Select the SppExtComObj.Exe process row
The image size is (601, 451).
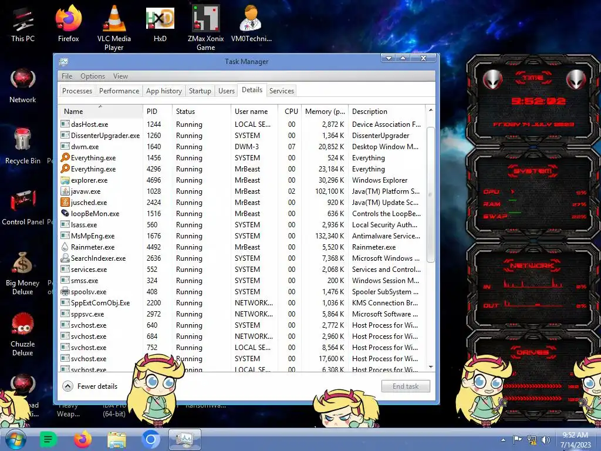coord(241,302)
